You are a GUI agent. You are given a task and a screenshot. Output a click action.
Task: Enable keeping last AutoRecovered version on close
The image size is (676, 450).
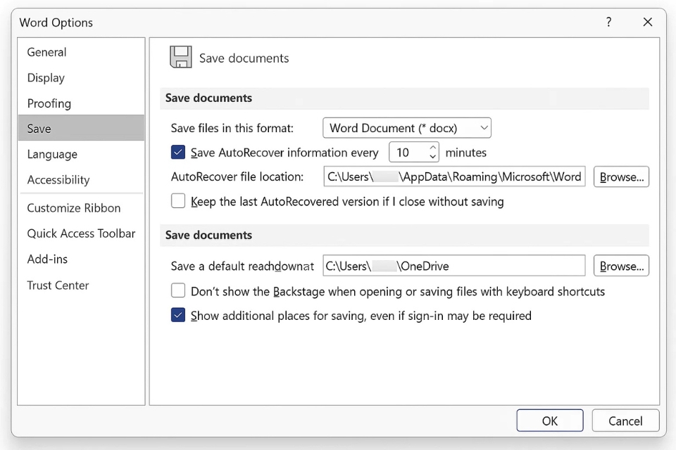coord(178,201)
